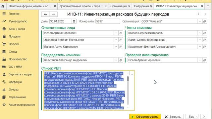
Task: Open record card for Балин Сергей Валентинович
Action: click(x=205, y=40)
